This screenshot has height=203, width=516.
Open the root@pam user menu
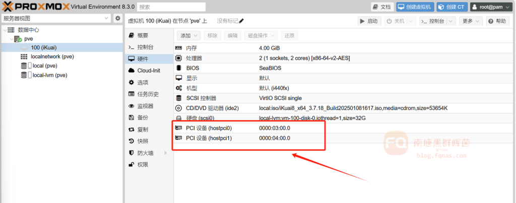490,7
